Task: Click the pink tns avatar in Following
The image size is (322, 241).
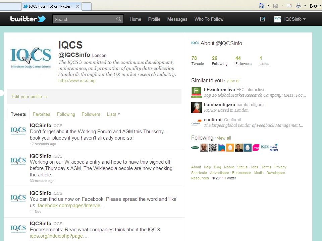Action: pyautogui.click(x=256, y=148)
